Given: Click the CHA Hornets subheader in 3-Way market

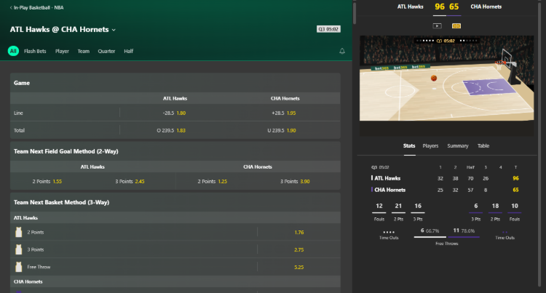Looking at the screenshot, I should point(175,281).
